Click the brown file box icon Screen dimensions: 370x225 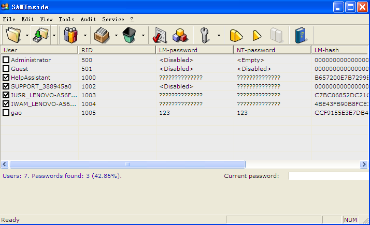[102, 35]
